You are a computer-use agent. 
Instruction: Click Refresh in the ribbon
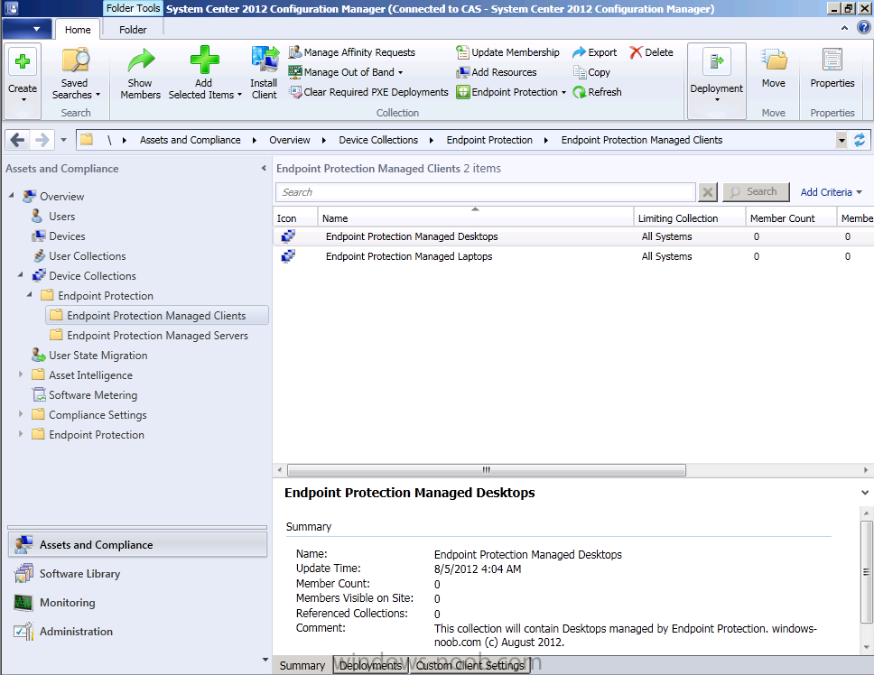pyautogui.click(x=598, y=92)
